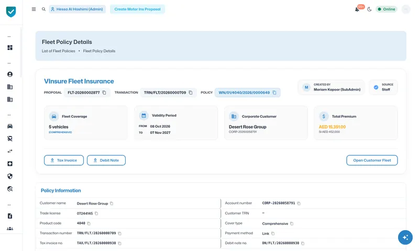Click the Mariam Kapoor creator avatar
The image size is (419, 251).
coord(306,87)
